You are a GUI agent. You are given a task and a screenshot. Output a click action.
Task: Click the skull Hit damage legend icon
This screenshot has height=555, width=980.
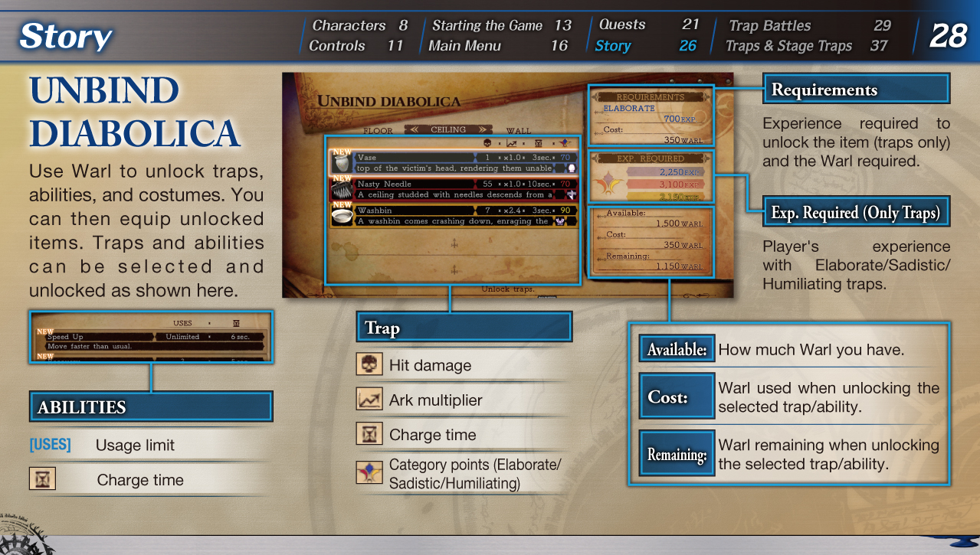(369, 364)
